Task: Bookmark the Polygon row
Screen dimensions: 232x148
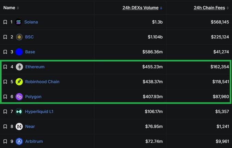Action: [x=5, y=97]
